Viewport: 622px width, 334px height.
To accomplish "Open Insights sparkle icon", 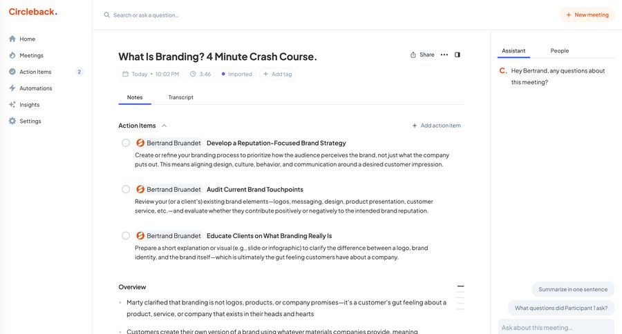I will click(x=12, y=105).
